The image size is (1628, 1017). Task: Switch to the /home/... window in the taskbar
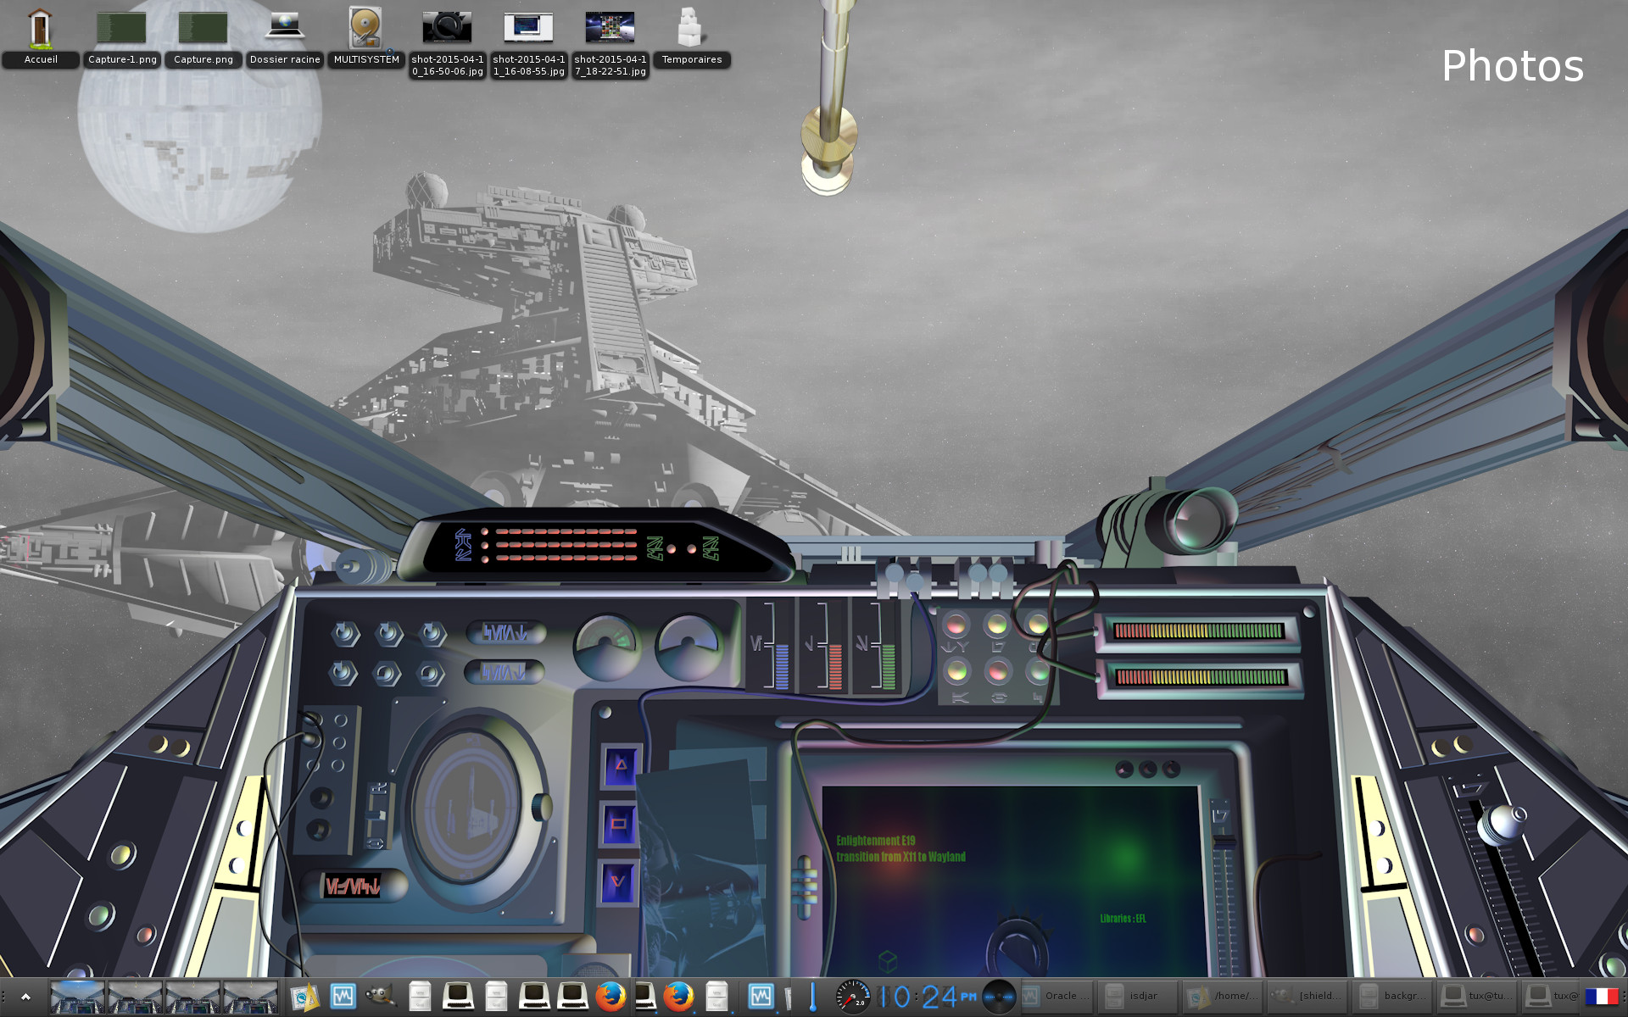coord(1222,997)
